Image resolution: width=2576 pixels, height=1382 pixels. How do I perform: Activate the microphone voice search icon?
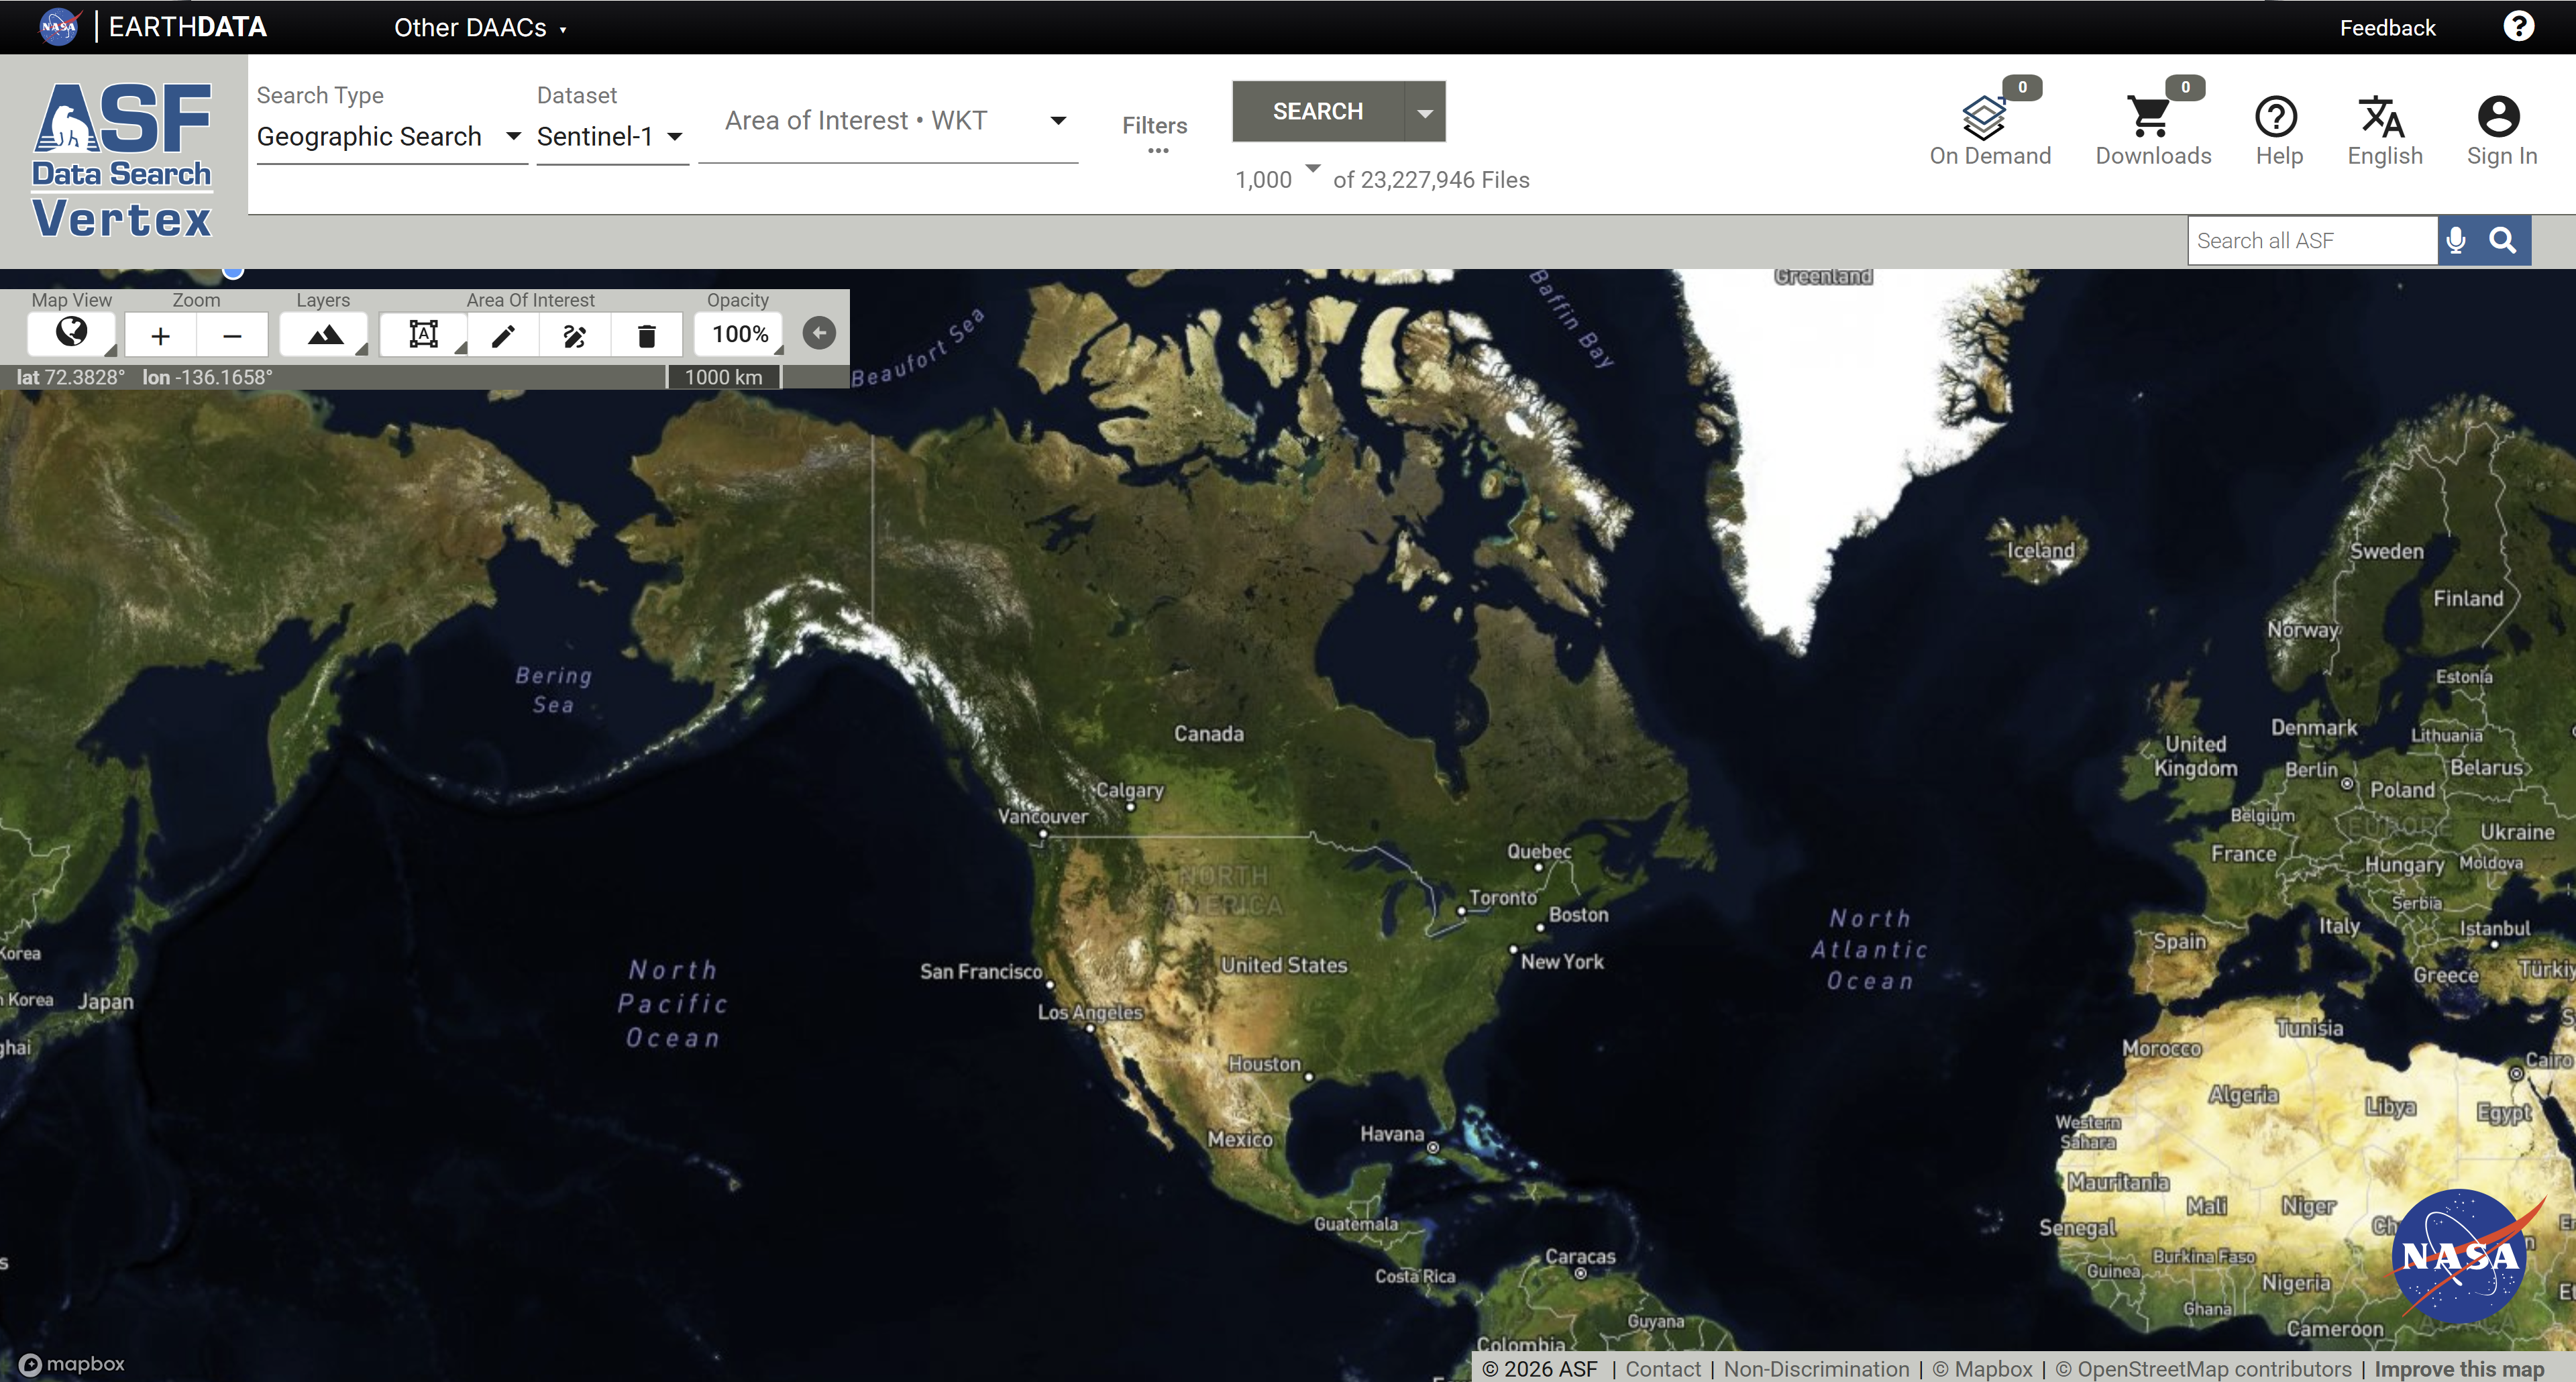2456,240
